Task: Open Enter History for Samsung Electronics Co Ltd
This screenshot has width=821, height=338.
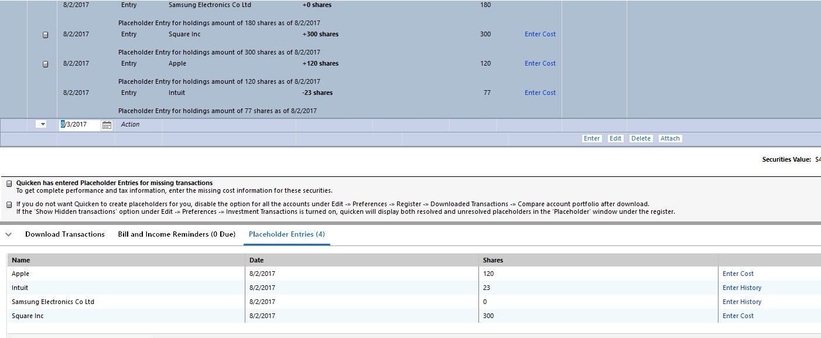Action: click(x=741, y=302)
